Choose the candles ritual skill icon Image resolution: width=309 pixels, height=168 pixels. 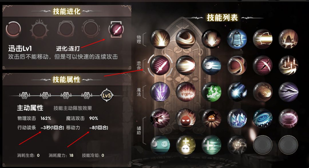click(288, 65)
